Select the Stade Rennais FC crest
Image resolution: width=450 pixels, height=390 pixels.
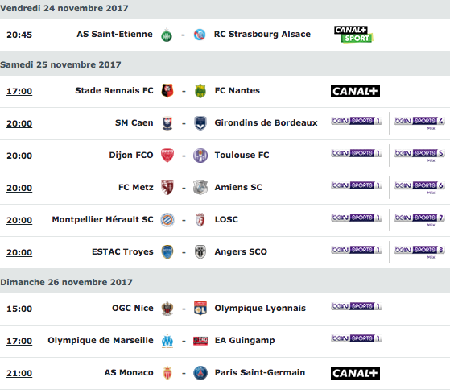[x=167, y=91]
